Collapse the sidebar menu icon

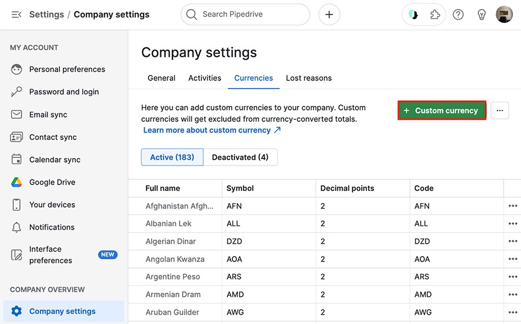[x=16, y=14]
